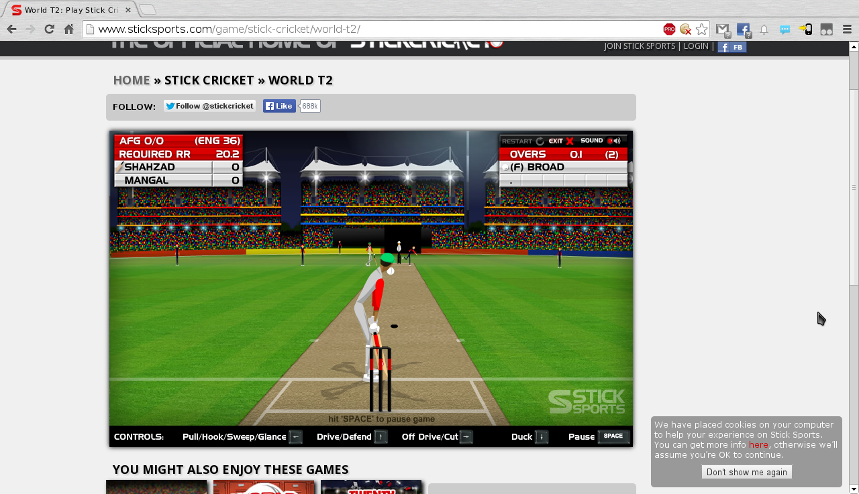This screenshot has height=494, width=859.
Task: Click the left arrow key for Pull/Hook/Sweep/Glance
Action: point(296,437)
